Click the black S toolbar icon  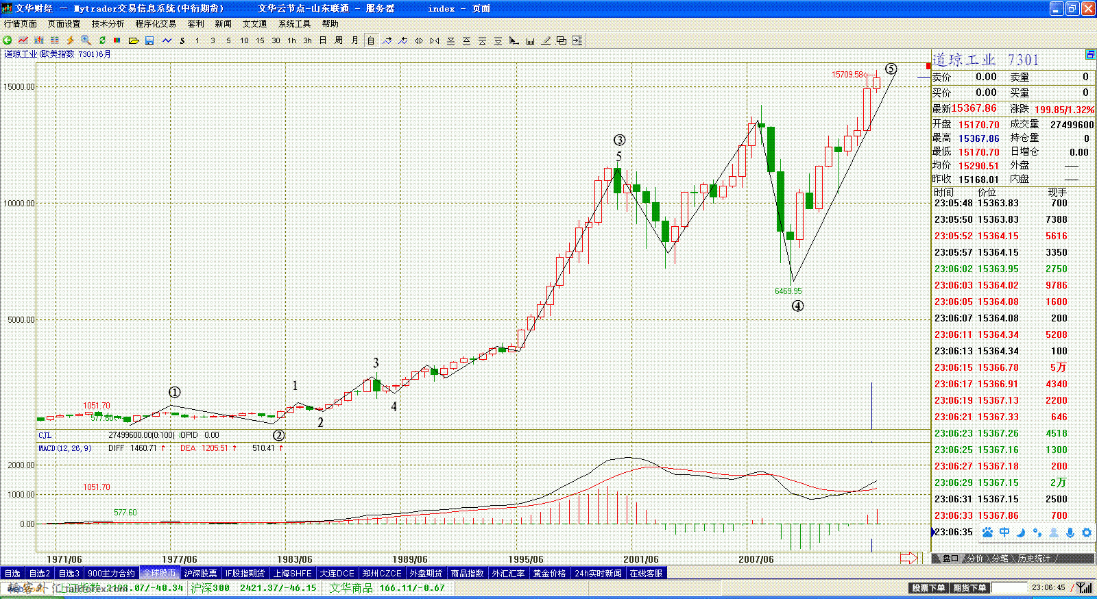(182, 40)
